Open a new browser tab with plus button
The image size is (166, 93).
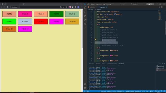coord(23,4)
